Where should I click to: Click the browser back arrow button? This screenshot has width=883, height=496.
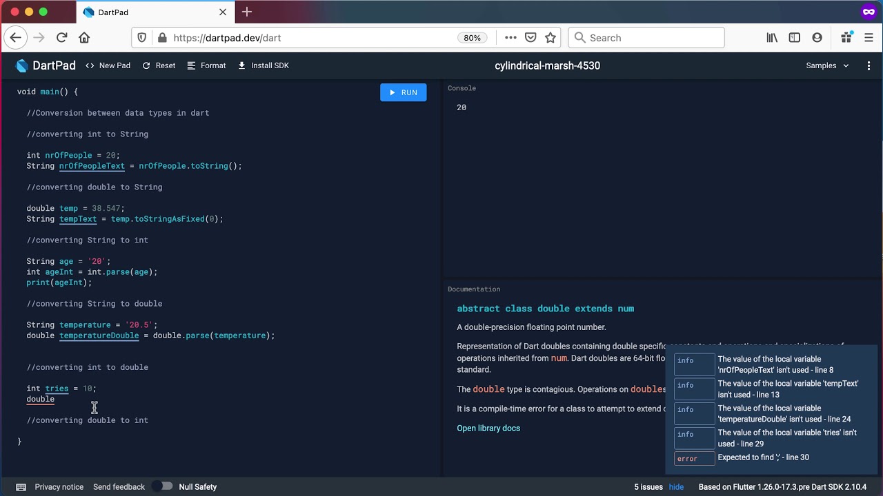pos(16,38)
